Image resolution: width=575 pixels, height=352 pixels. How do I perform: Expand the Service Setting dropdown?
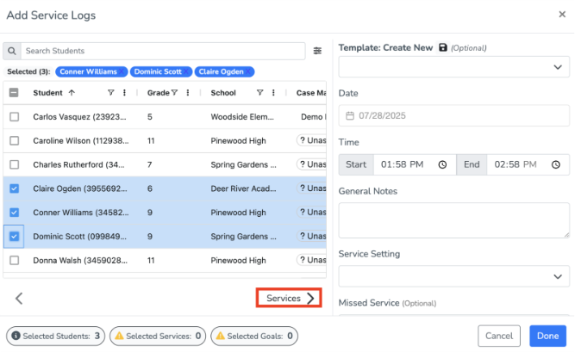click(x=453, y=276)
